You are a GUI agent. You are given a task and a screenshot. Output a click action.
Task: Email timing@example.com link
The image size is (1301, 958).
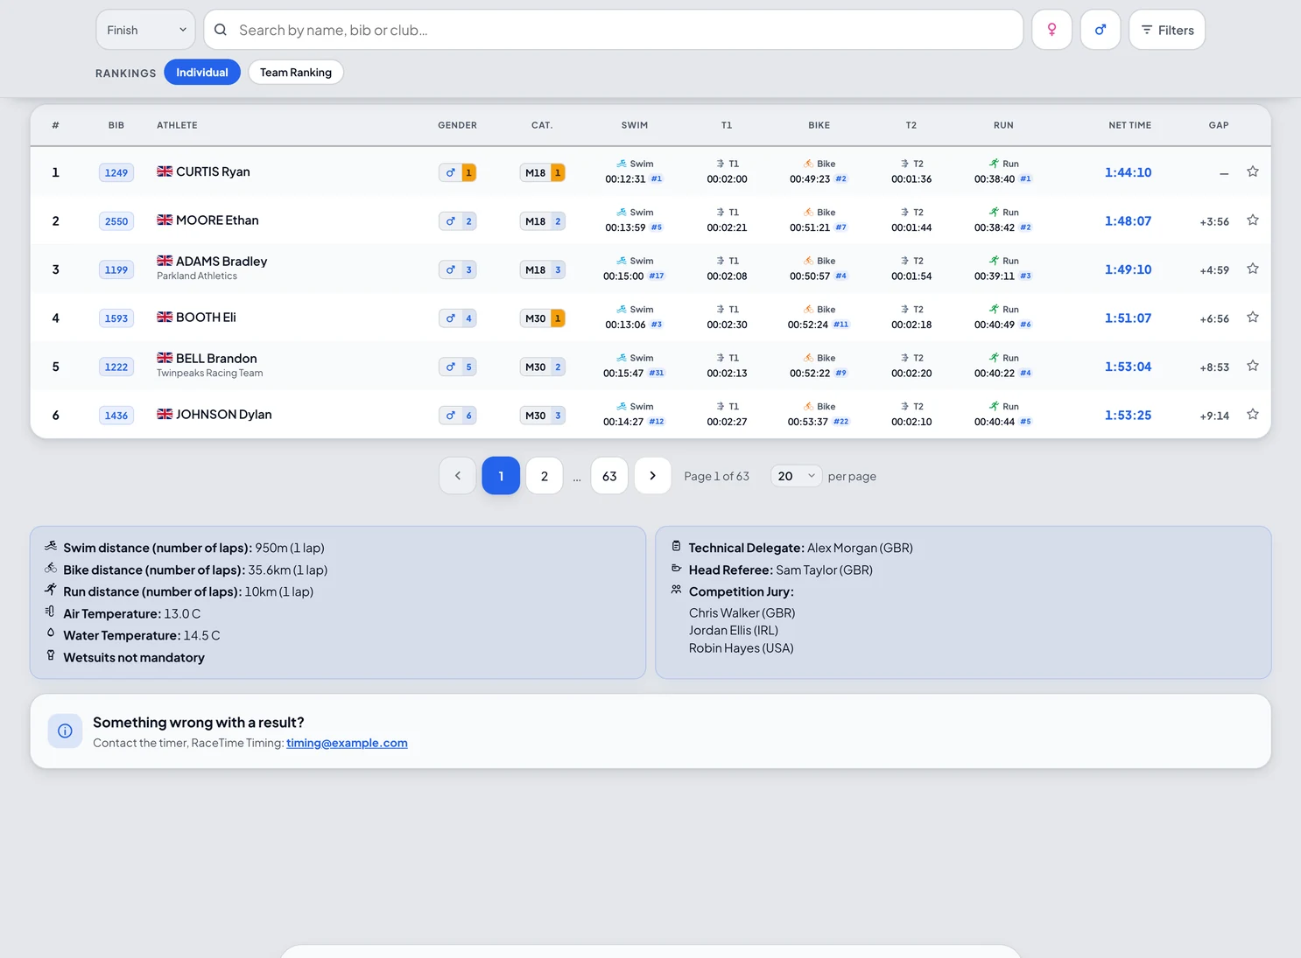[x=347, y=743]
